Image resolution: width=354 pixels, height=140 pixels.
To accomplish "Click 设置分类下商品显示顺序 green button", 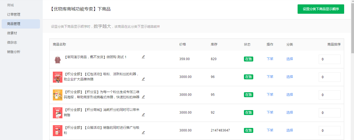I will click(321, 9).
